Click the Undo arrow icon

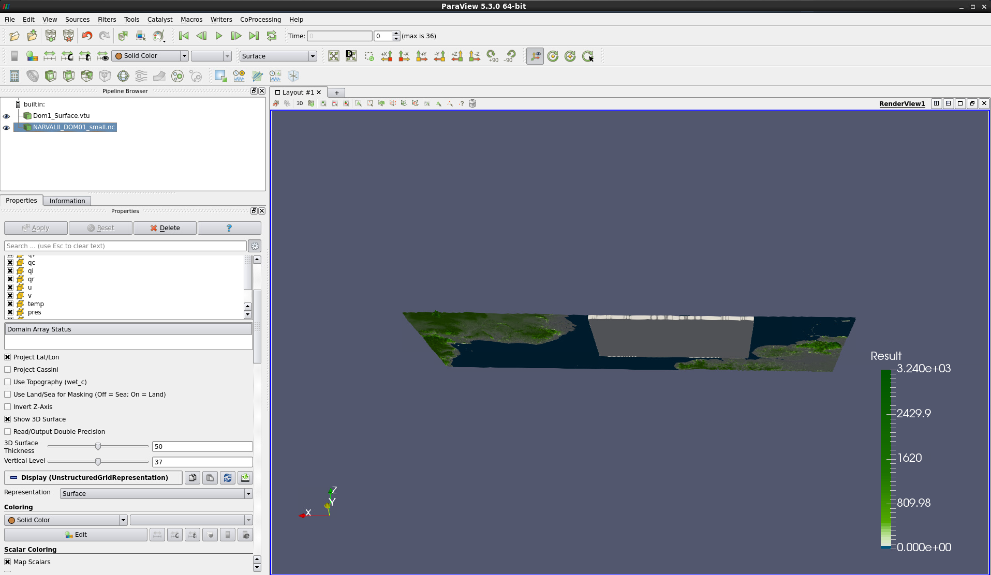pyautogui.click(x=87, y=36)
